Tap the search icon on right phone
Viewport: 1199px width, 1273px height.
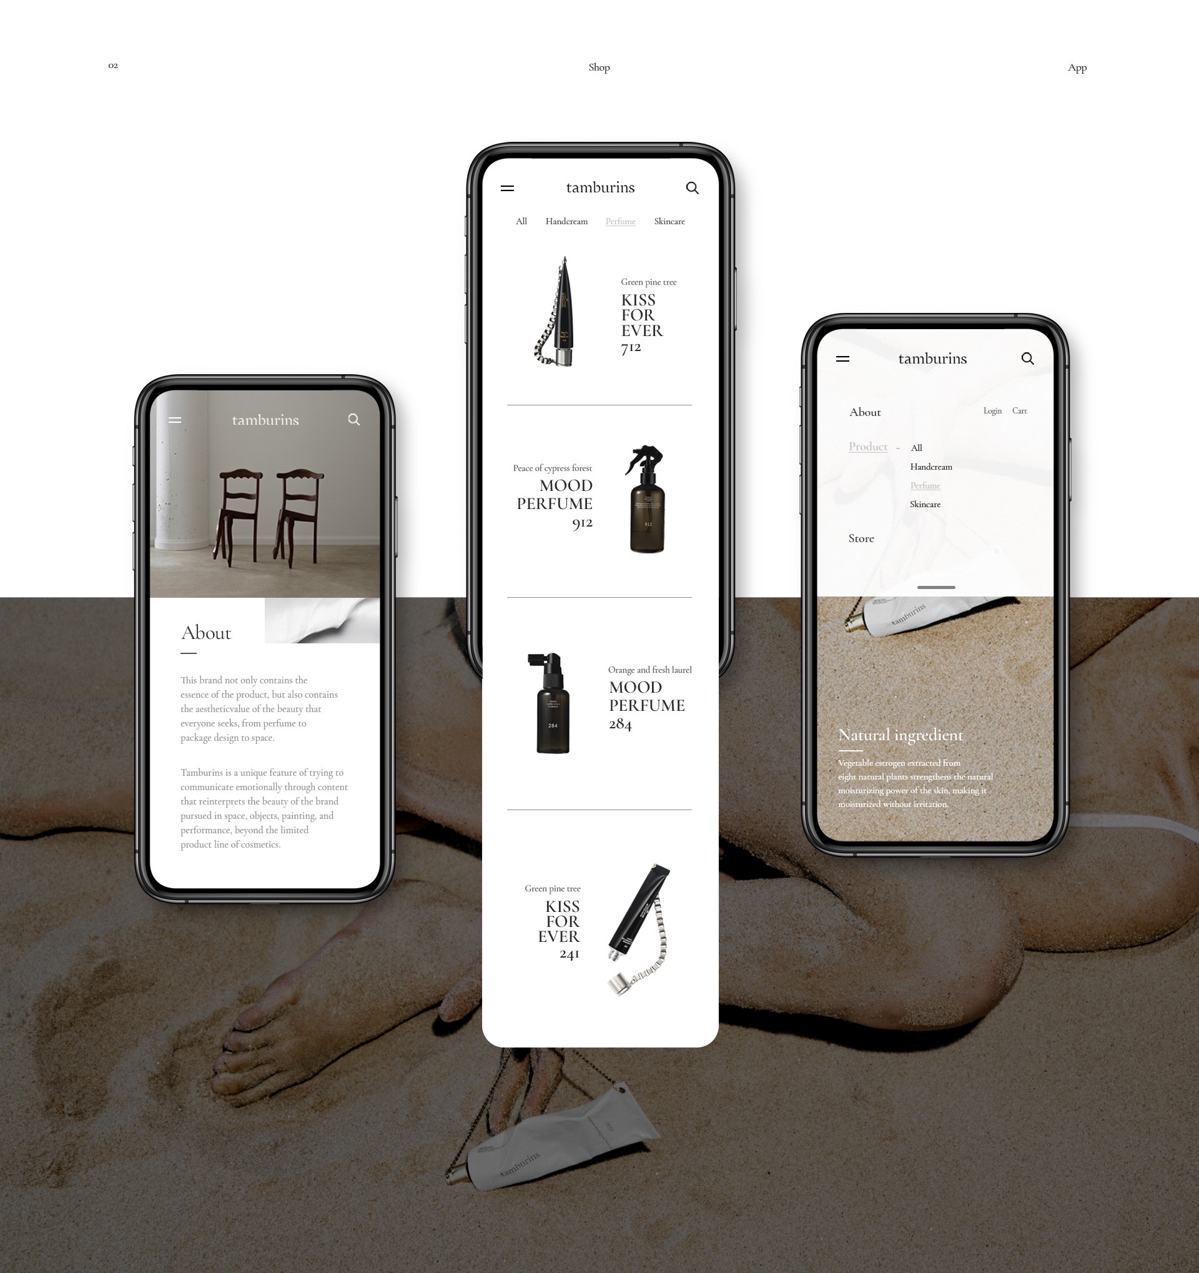[x=1024, y=359]
